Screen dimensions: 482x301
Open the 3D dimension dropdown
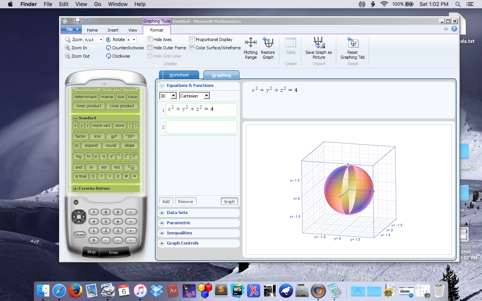tap(168, 96)
